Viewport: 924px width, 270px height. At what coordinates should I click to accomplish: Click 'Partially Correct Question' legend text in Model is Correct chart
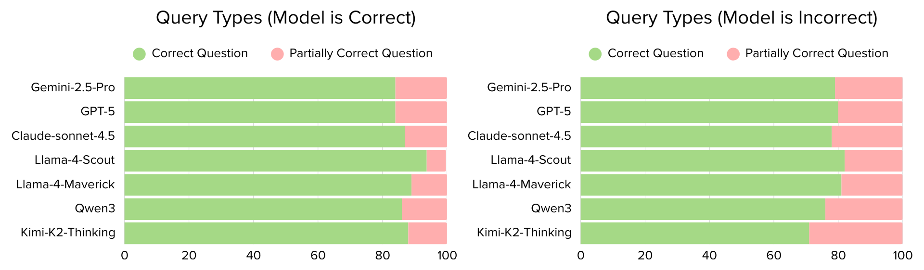(361, 53)
